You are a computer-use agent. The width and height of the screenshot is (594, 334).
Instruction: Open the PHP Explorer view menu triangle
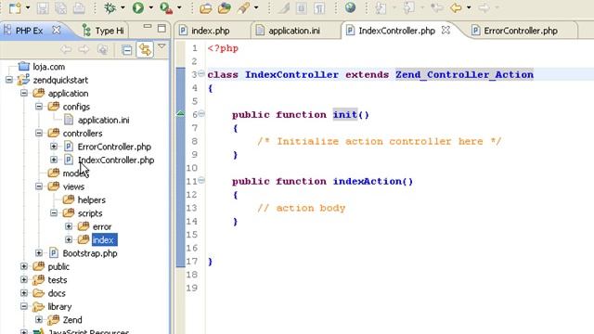coord(161,46)
